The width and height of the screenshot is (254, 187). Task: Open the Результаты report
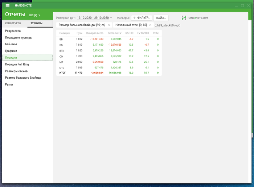[x=27, y=31]
